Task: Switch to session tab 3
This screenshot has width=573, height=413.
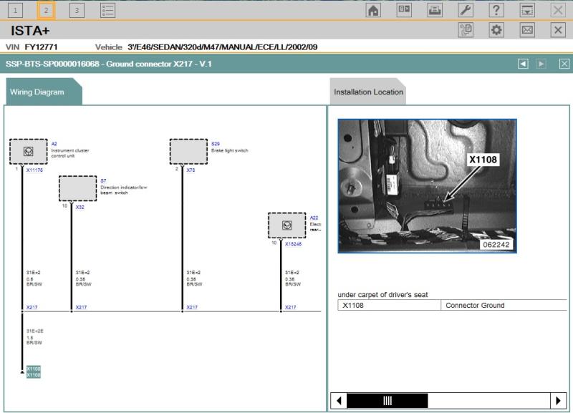Action: pyautogui.click(x=77, y=10)
